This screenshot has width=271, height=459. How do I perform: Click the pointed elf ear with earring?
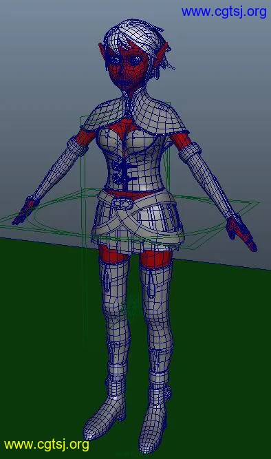click(x=162, y=58)
